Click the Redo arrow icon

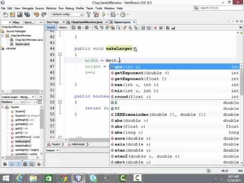pos(44,15)
